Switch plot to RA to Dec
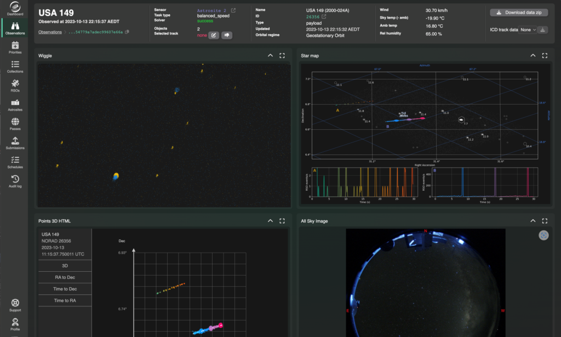Image resolution: width=561 pixels, height=337 pixels. click(65, 277)
